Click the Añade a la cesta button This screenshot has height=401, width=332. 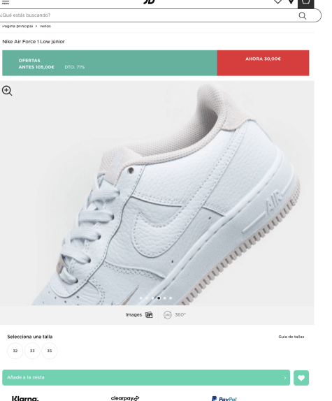point(146,377)
